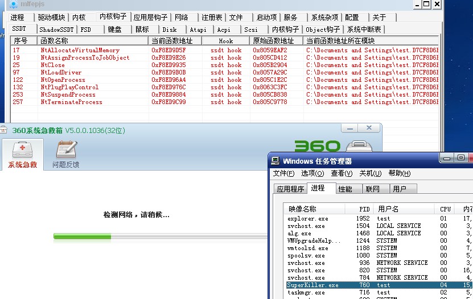Click the Task Manager title bar icon
The image size is (473, 299).
(275, 161)
